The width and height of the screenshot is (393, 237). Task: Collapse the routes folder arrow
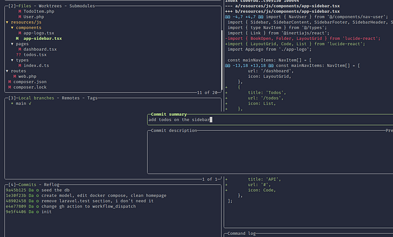coord(7,71)
